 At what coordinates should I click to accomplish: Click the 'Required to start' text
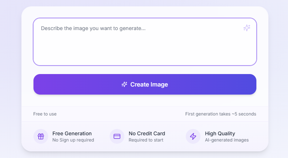click(x=146, y=140)
